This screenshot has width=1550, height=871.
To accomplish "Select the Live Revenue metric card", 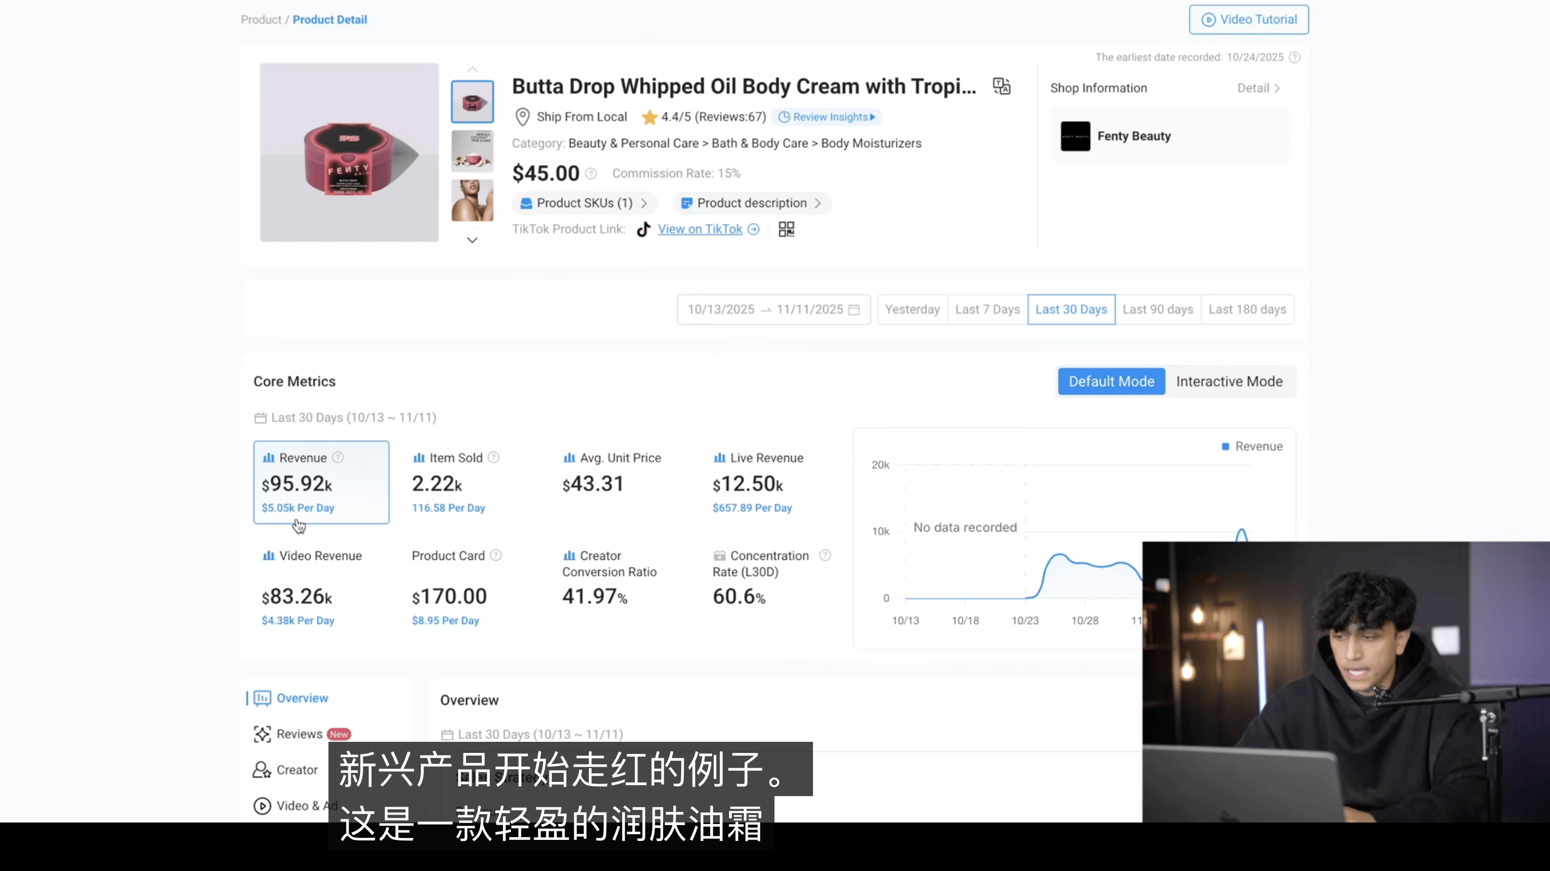I will 771,482.
